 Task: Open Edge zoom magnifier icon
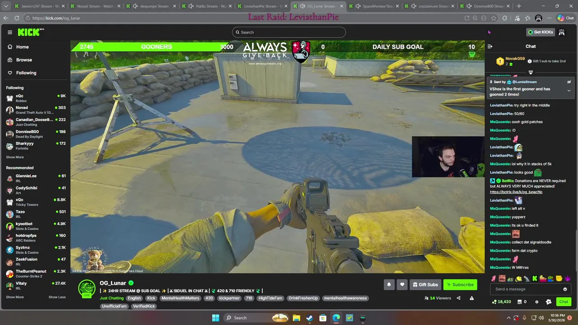[x=475, y=18]
